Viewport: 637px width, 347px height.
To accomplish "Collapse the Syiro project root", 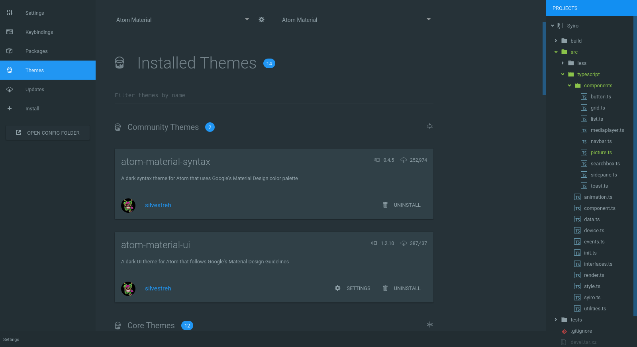I will [x=553, y=26].
